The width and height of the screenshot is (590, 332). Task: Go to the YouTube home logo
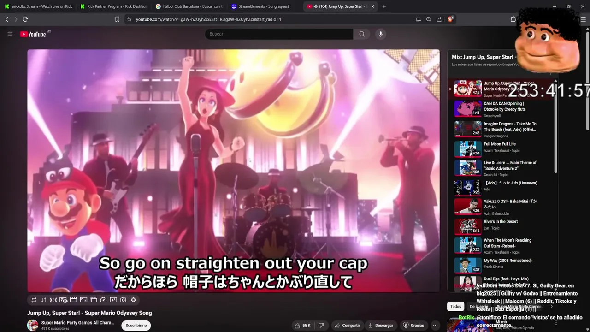pos(33,34)
